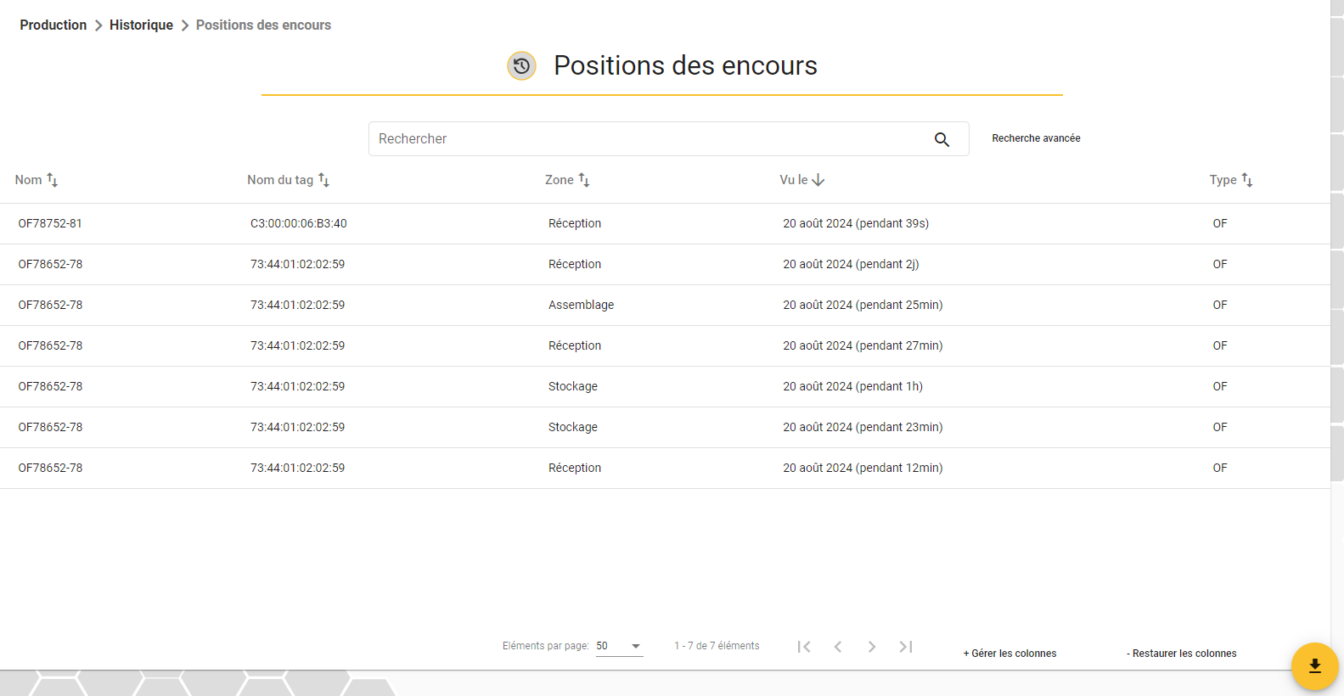
Task: Click the history clock icon beside the title
Action: [x=521, y=65]
